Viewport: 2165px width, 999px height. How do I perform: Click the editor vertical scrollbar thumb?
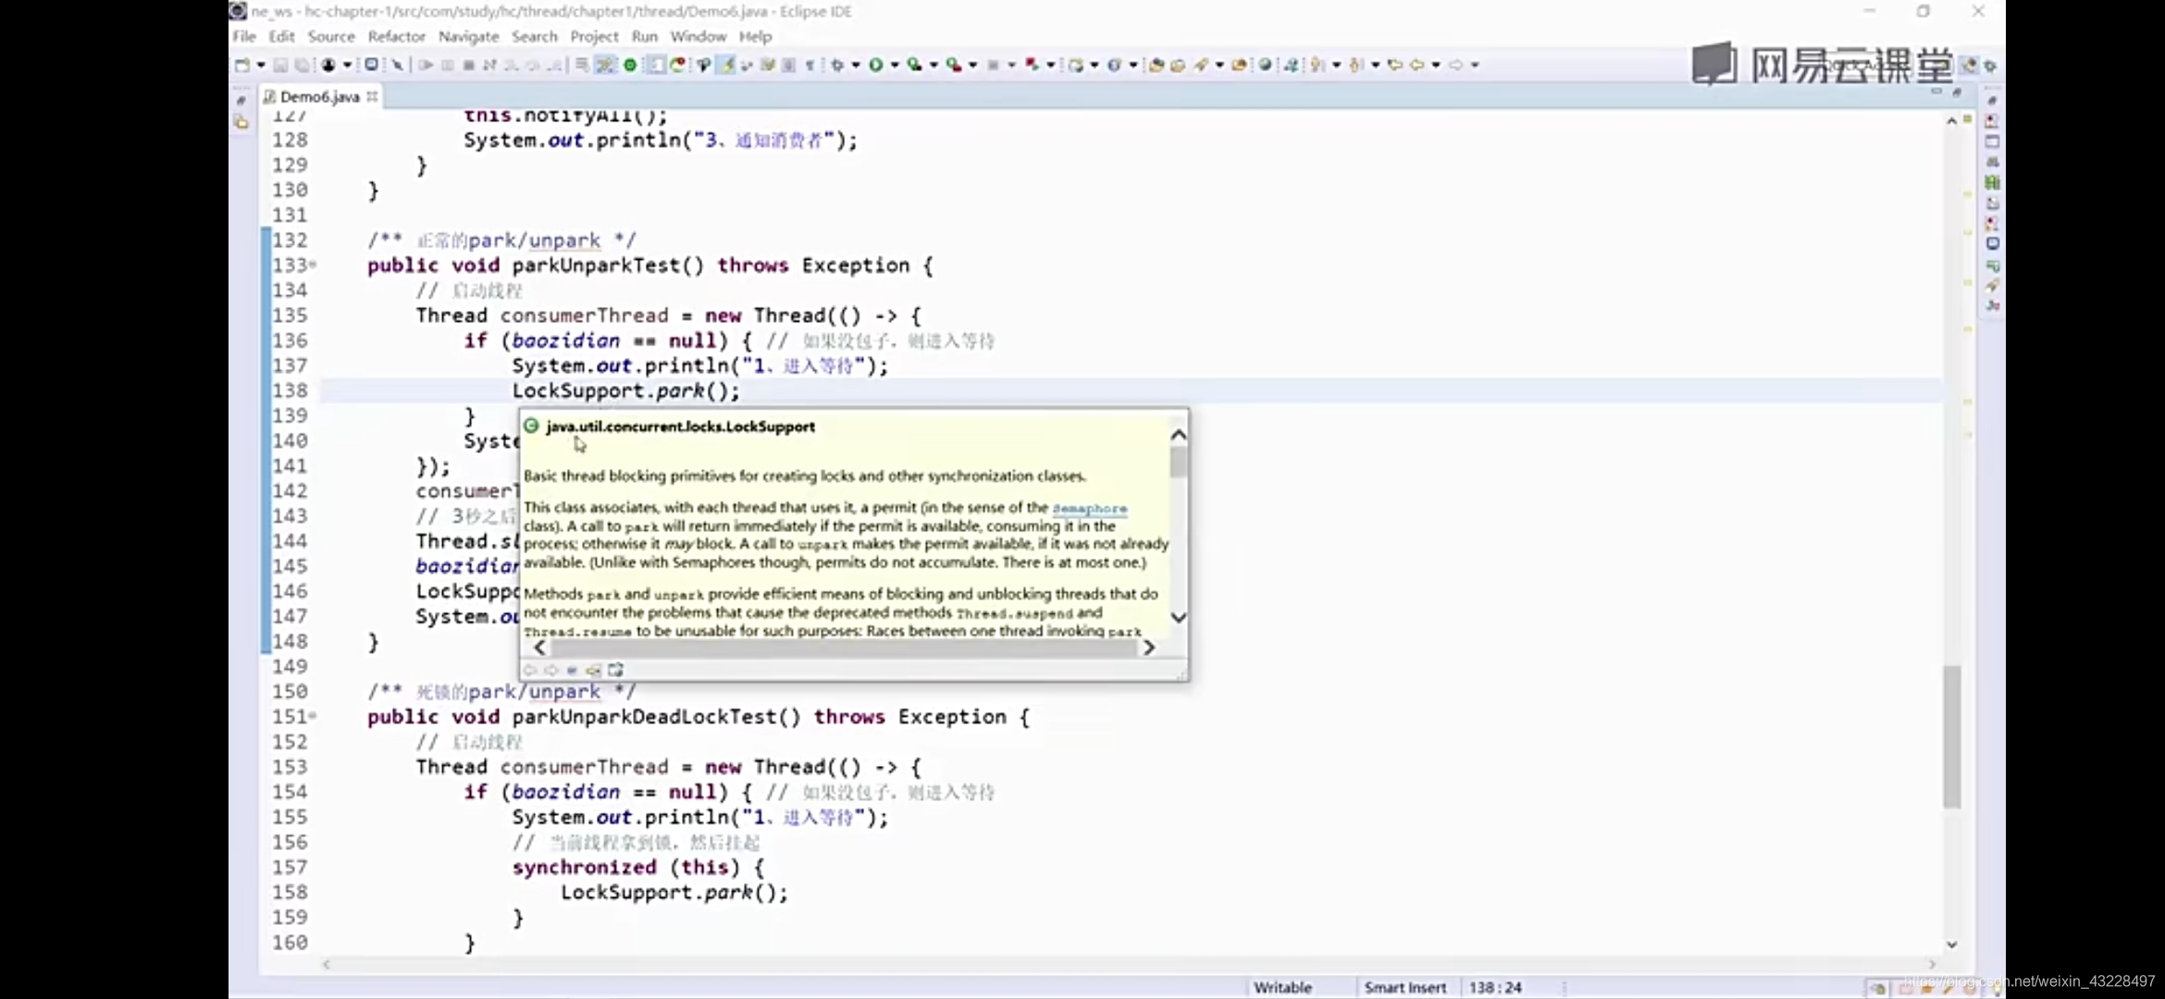pos(1952,736)
